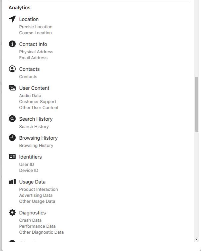Click the Contact Info circle icon
The height and width of the screenshot is (251, 201).
click(12, 44)
